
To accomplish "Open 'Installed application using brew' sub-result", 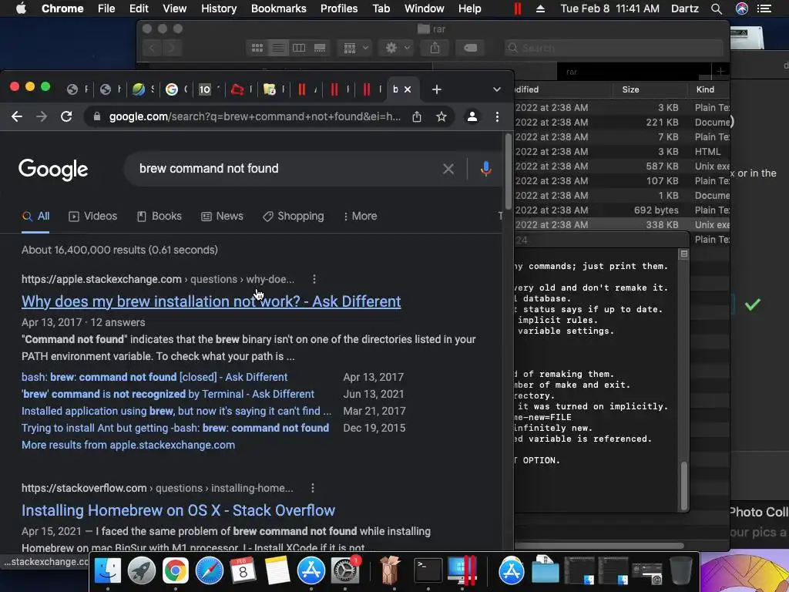I will click(x=176, y=411).
